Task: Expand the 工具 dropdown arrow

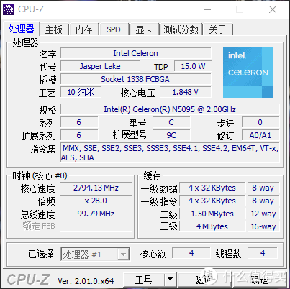Action: pyautogui.click(x=171, y=280)
